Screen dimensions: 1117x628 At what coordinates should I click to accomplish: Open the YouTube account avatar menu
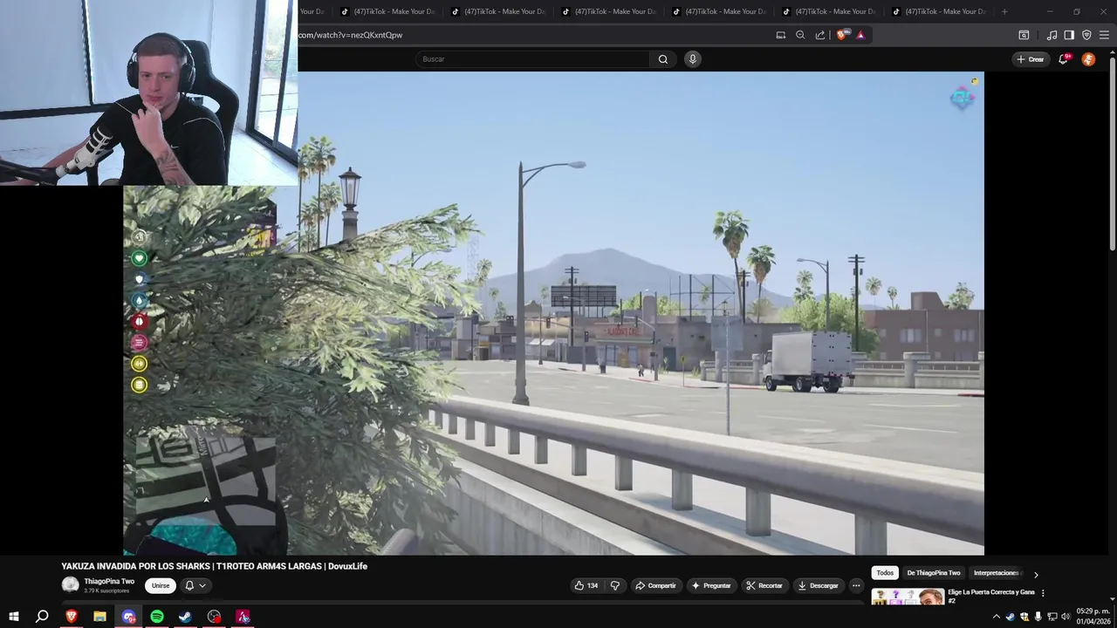pos(1088,59)
